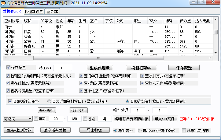Click the 达人天数 column header
Screen dimensions: 221x140
(x=203, y=21)
